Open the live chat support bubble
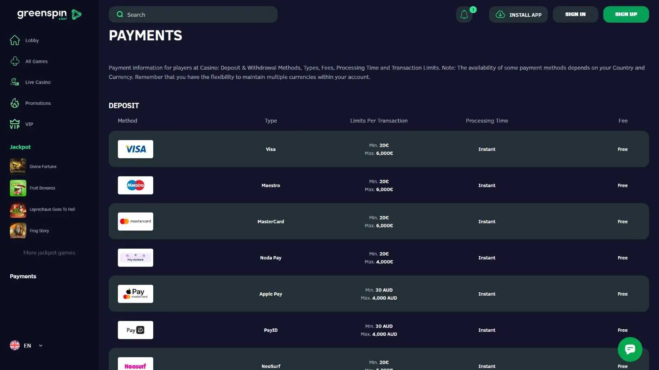 point(630,349)
